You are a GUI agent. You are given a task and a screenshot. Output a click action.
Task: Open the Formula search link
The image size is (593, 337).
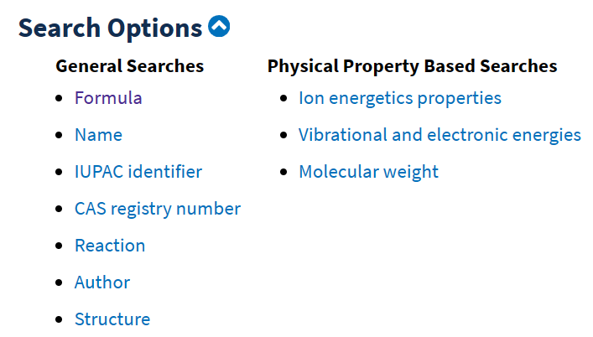click(x=108, y=98)
